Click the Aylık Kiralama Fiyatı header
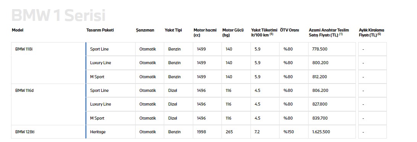417x142 pixels. point(372,33)
